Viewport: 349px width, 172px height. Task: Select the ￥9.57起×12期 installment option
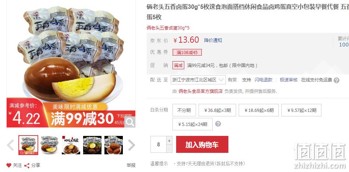pos(301,110)
